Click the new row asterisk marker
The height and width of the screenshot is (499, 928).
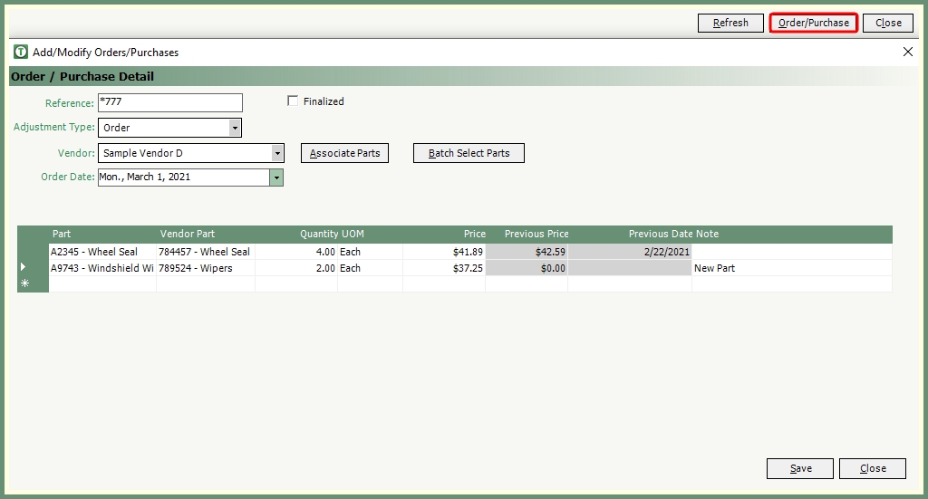24,284
